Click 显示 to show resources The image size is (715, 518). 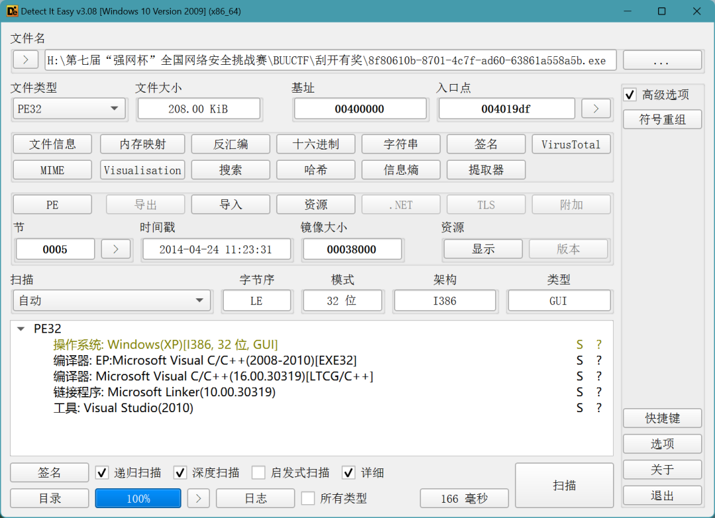(483, 249)
